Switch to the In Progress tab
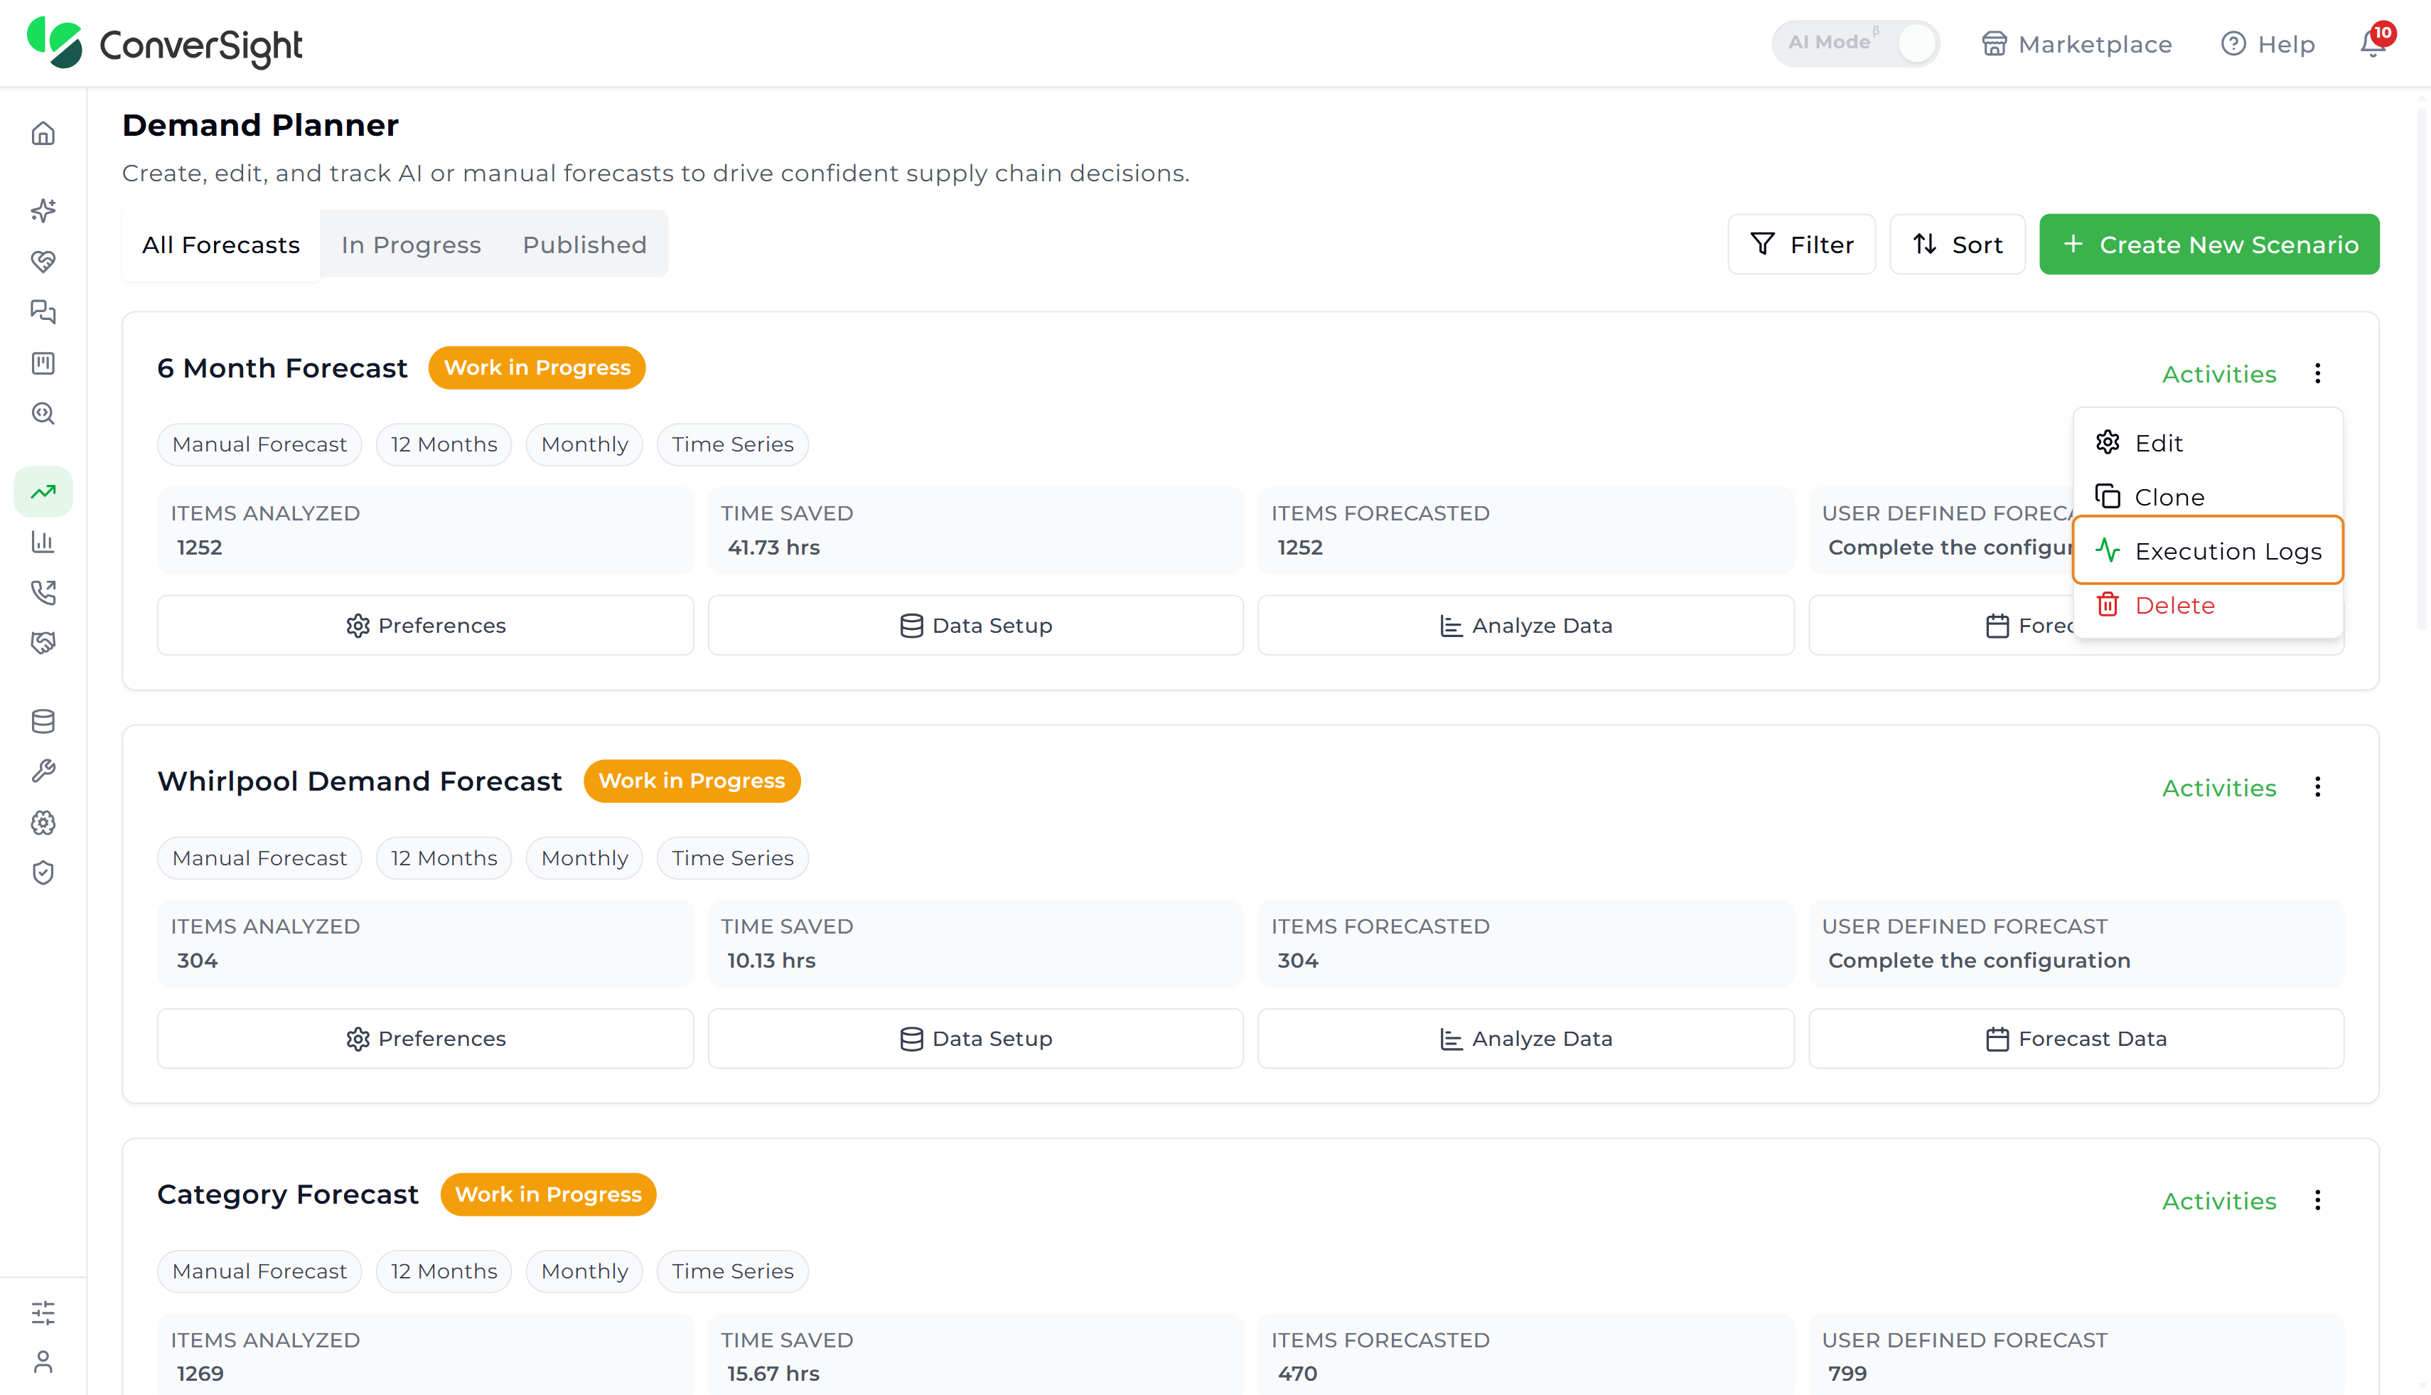Viewport: 2431px width, 1395px height. click(x=411, y=245)
